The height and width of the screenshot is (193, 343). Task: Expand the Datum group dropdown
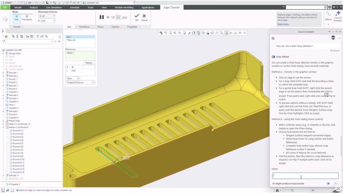[x=328, y=24]
